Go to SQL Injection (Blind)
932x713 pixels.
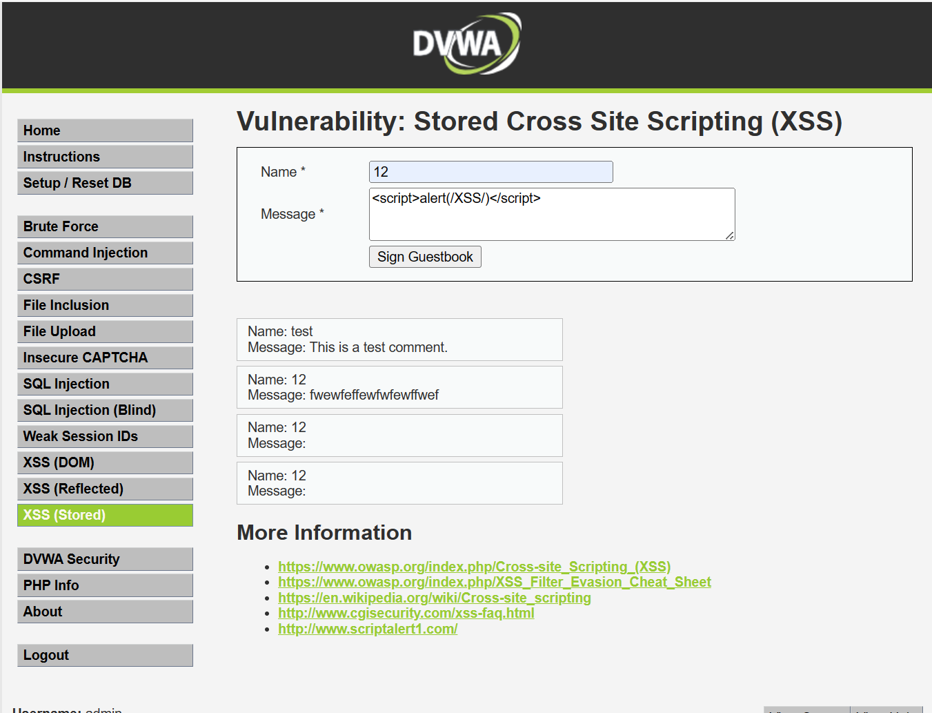click(105, 410)
